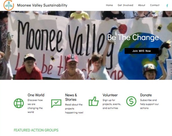
Task: Open the Facebook page icon
Action: pyautogui.click(x=167, y=5)
